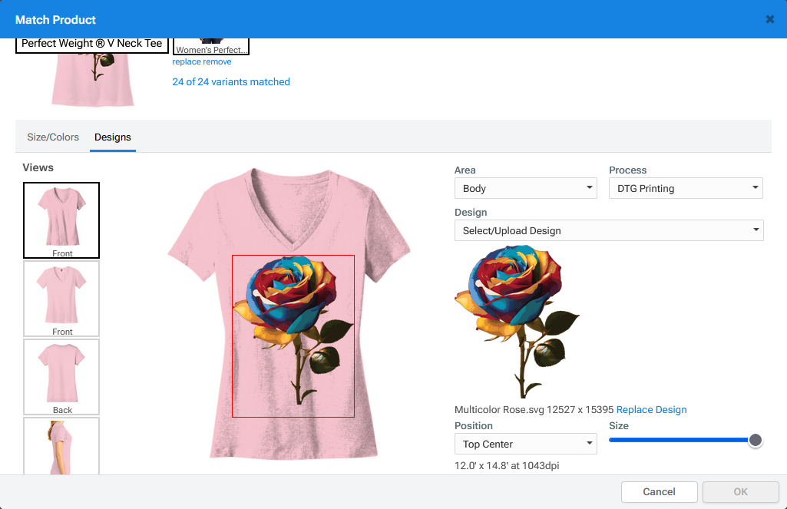Select the side view shirt thumbnail
The width and height of the screenshot is (787, 509).
pyautogui.click(x=61, y=446)
